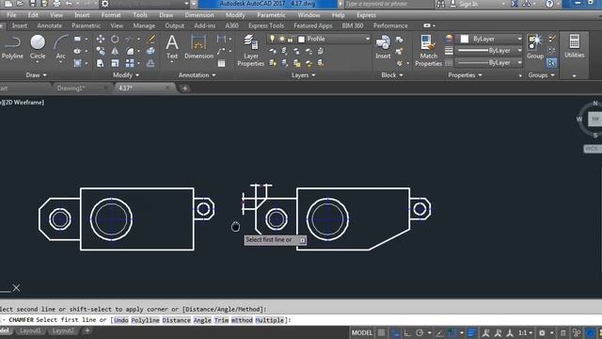Viewport: 602px width, 339px height.
Task: Click the Explode tool in Modify panel
Action: (x=150, y=51)
